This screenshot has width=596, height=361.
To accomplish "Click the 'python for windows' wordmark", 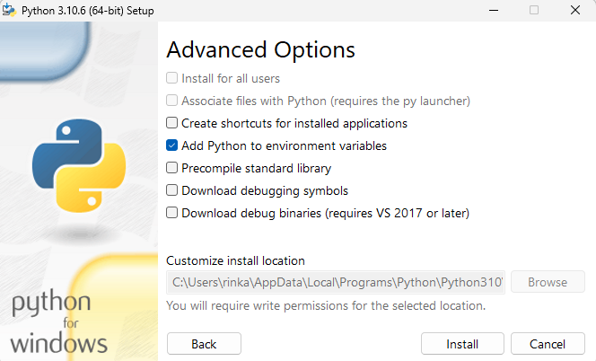I will 60,321.
